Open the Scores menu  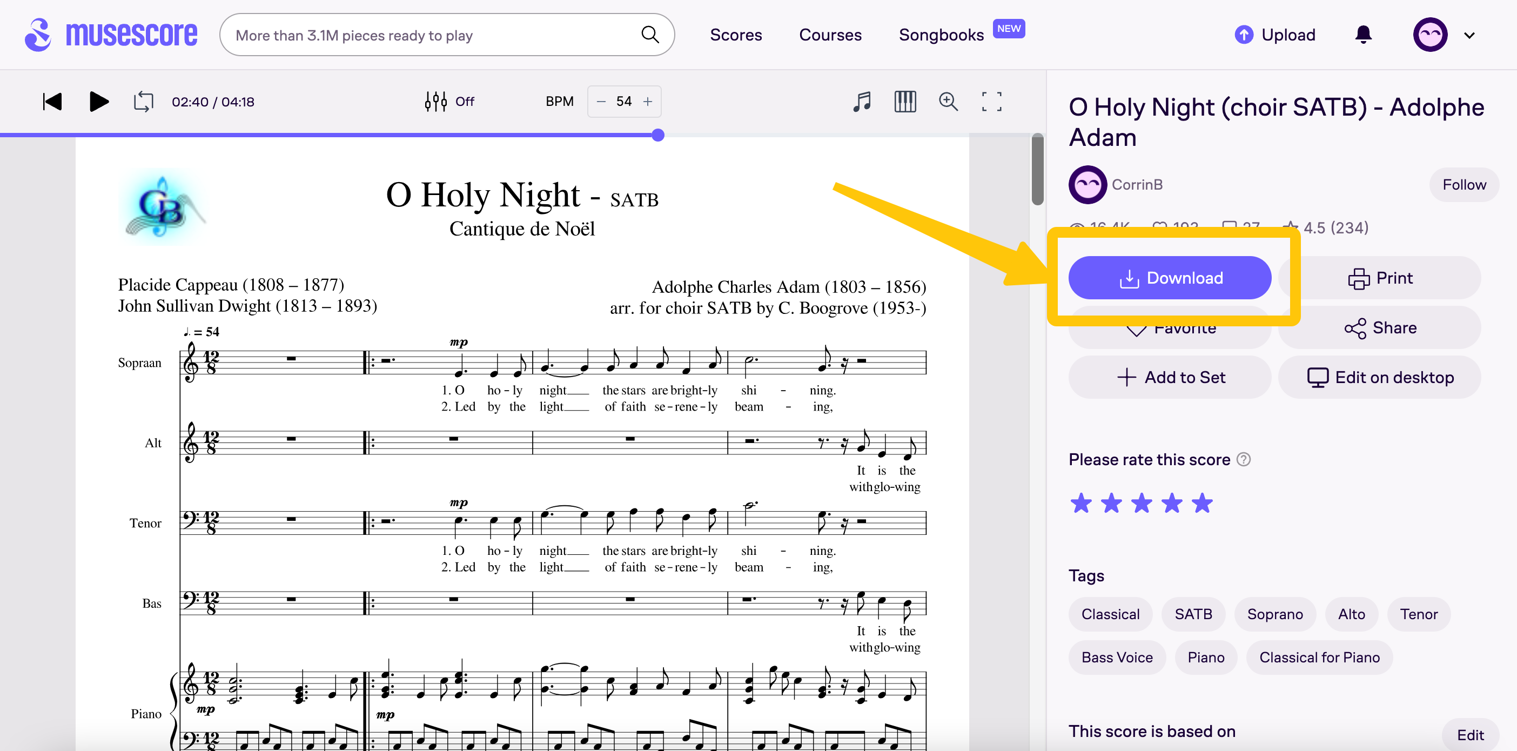(x=736, y=34)
